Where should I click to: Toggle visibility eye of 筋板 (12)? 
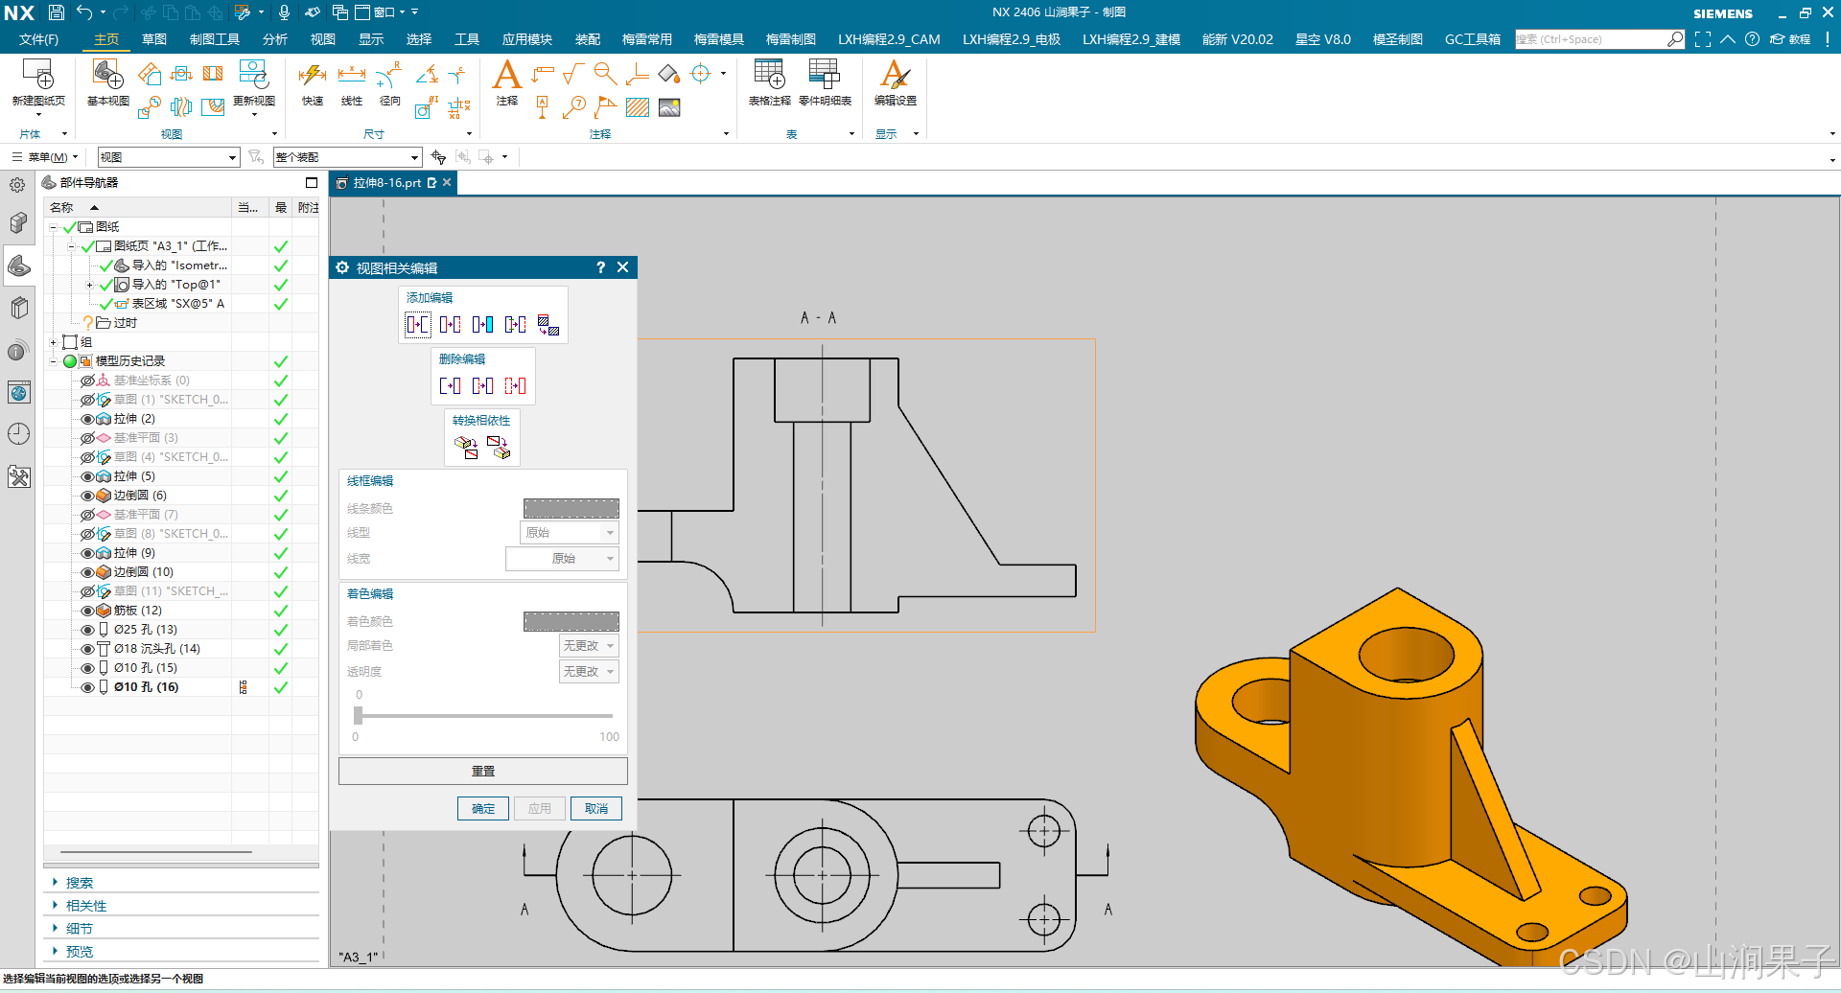pos(87,611)
